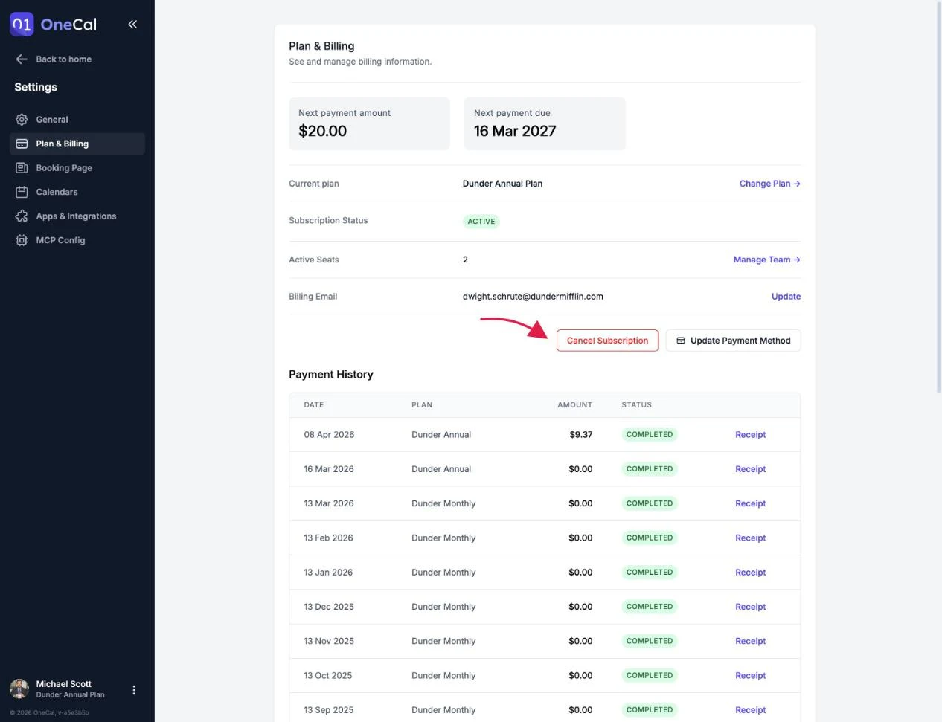Click the General gear icon
Screen dimensions: 942x722
pos(22,120)
